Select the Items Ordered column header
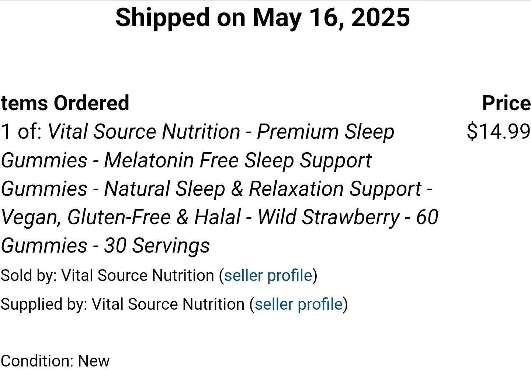531x382 pixels. tap(65, 103)
